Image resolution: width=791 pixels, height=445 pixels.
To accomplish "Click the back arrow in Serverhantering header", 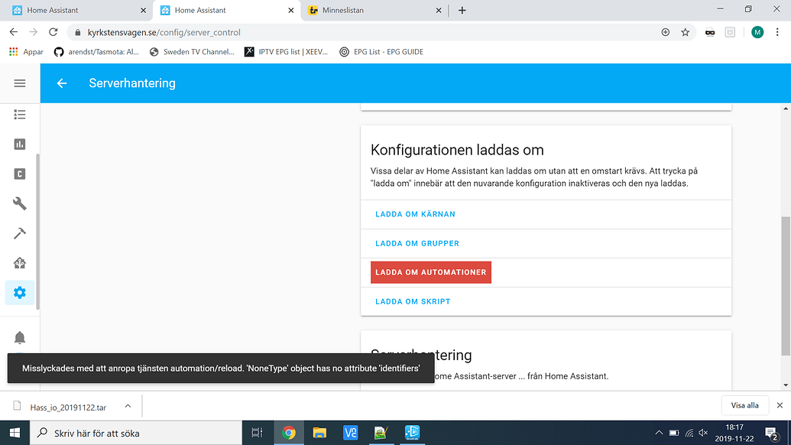I will (62, 83).
